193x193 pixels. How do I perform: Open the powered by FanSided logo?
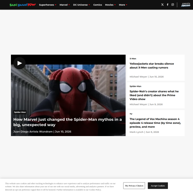pos(186,5)
